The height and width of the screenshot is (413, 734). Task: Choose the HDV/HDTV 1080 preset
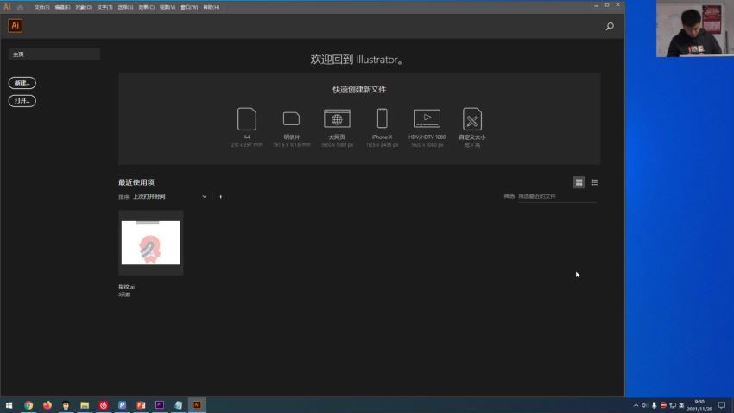427,127
